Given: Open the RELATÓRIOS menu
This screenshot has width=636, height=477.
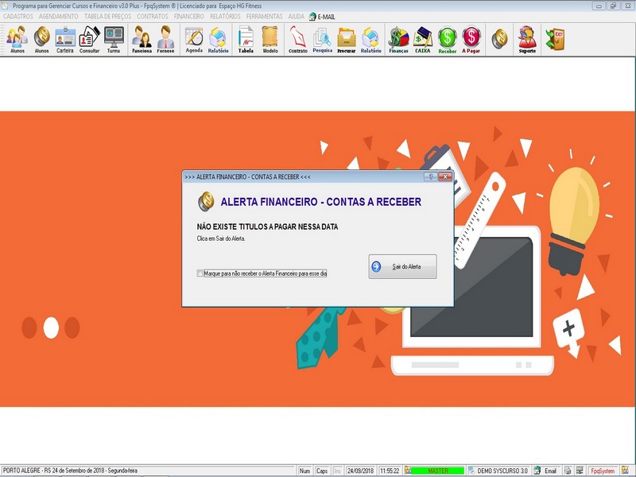Looking at the screenshot, I should click(x=225, y=17).
